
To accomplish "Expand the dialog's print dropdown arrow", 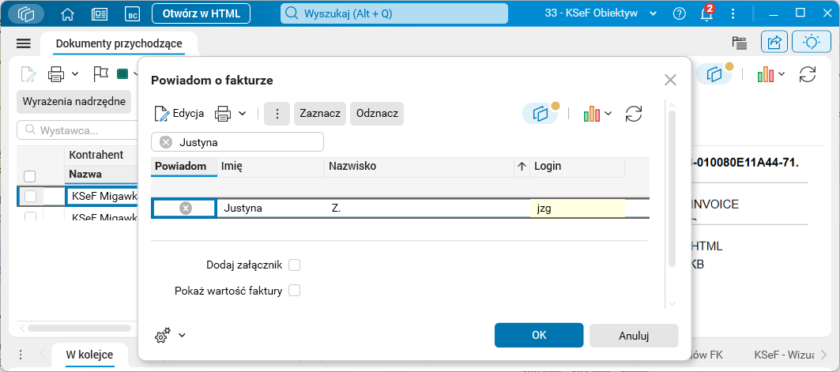I will 242,114.
